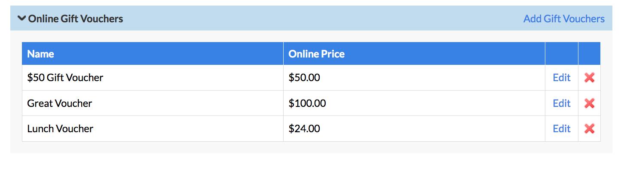Click the $24.00 price cell
Image resolution: width=624 pixels, height=170 pixels.
point(414,128)
